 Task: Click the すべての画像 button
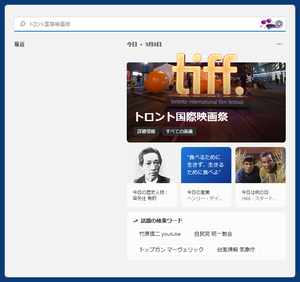point(179,132)
